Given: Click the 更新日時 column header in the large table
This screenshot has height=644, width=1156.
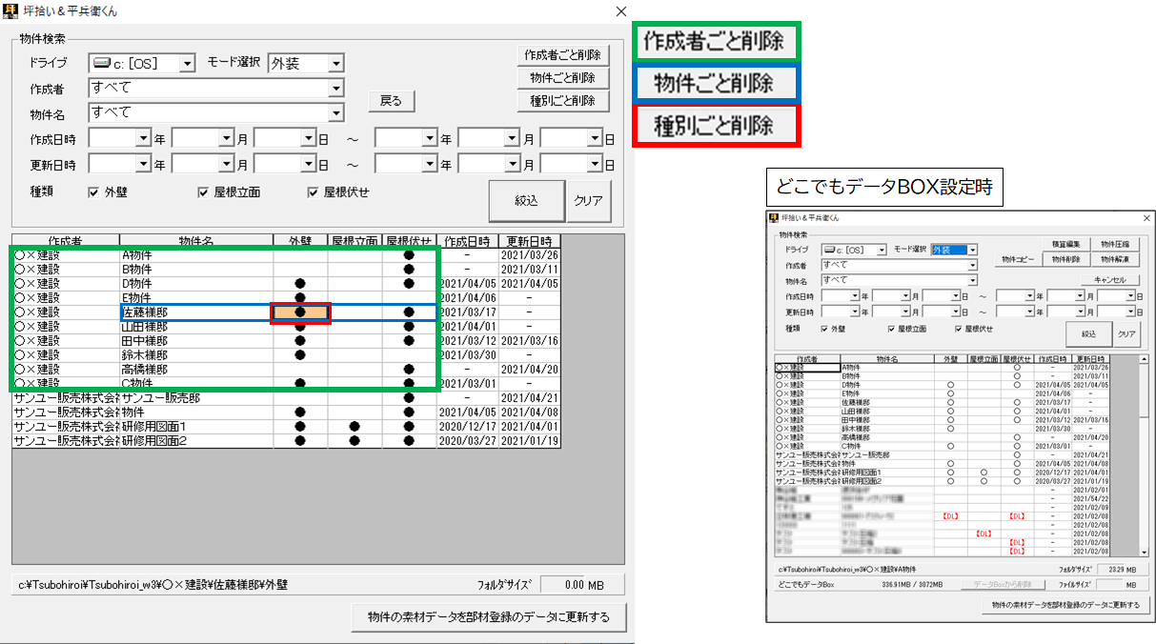Looking at the screenshot, I should point(529,241).
